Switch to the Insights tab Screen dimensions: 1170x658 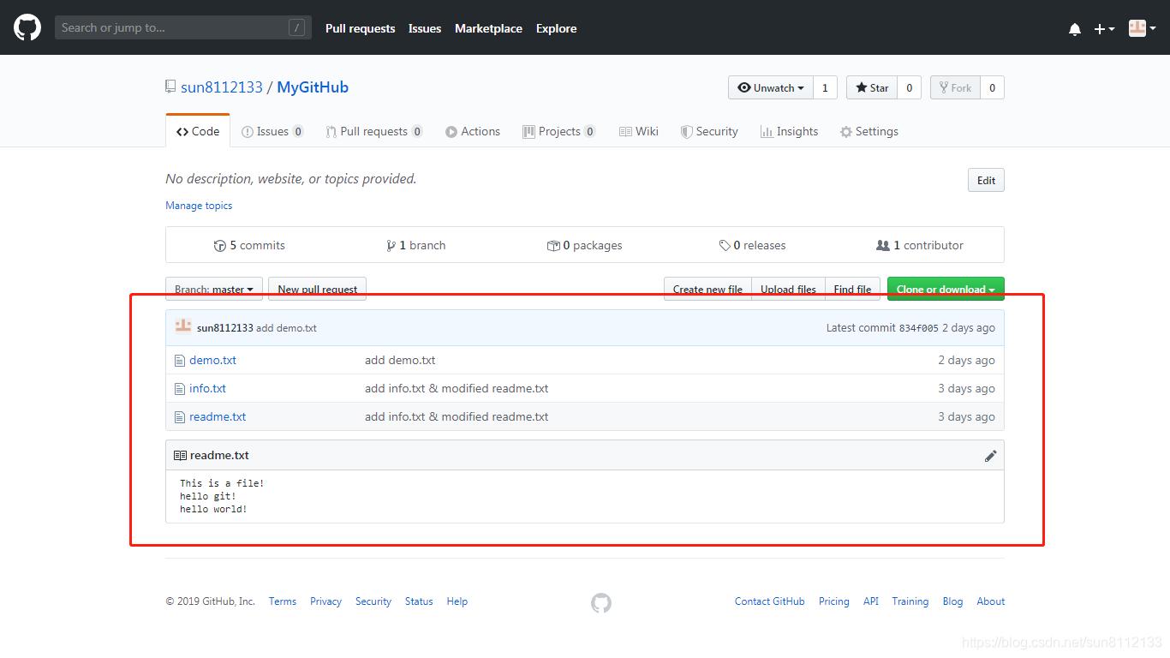(x=789, y=131)
